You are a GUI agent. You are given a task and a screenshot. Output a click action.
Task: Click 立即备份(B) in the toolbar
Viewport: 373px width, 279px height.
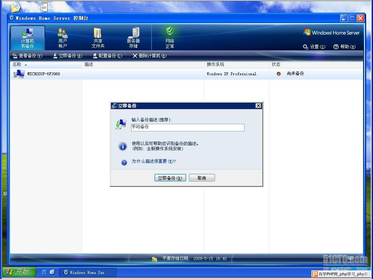[68, 56]
